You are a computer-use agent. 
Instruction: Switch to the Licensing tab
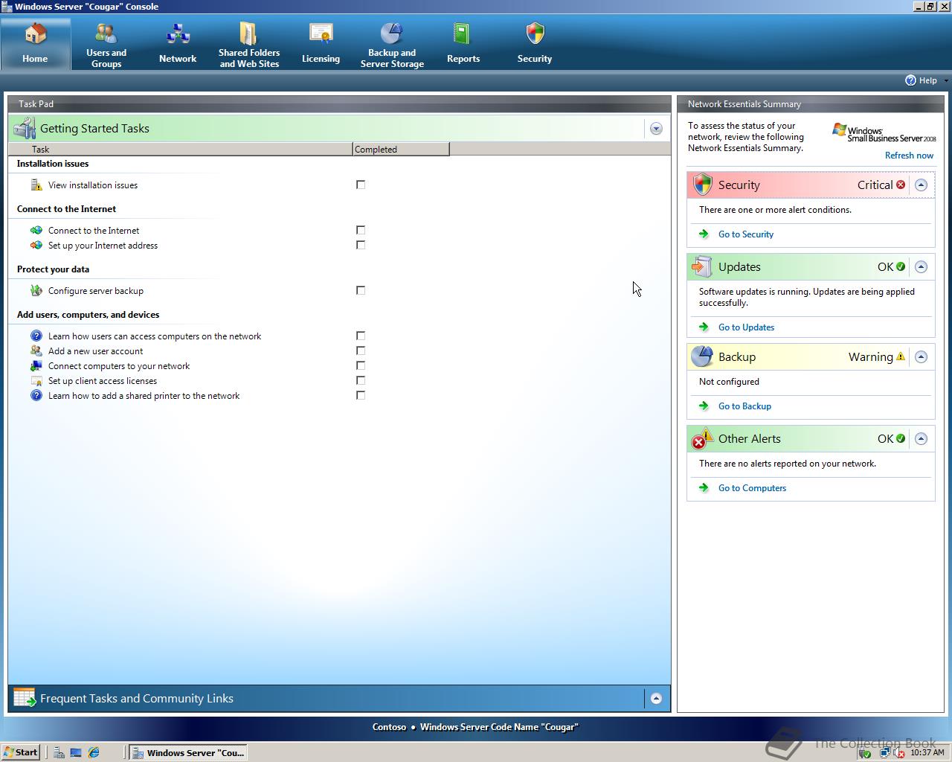click(x=321, y=44)
